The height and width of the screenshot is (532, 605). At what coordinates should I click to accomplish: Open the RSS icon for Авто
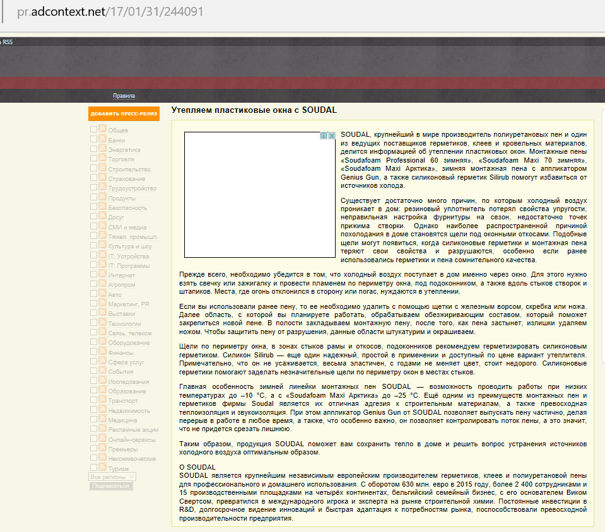(102, 293)
